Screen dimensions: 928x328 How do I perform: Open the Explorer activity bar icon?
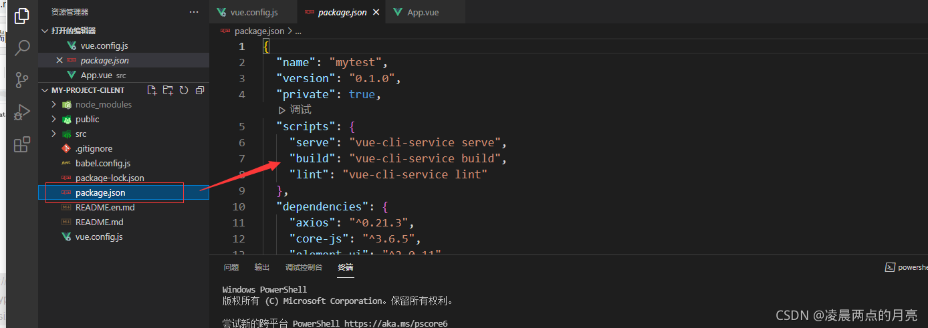(22, 15)
